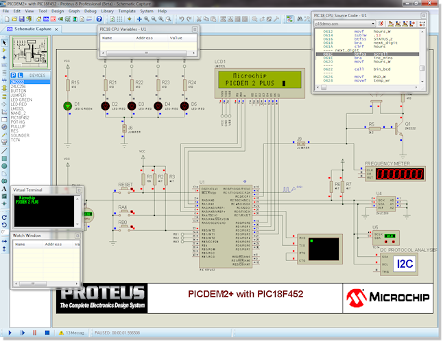Click the Undo arrow icon
This screenshot has width=443, height=342.
click(x=182, y=19)
